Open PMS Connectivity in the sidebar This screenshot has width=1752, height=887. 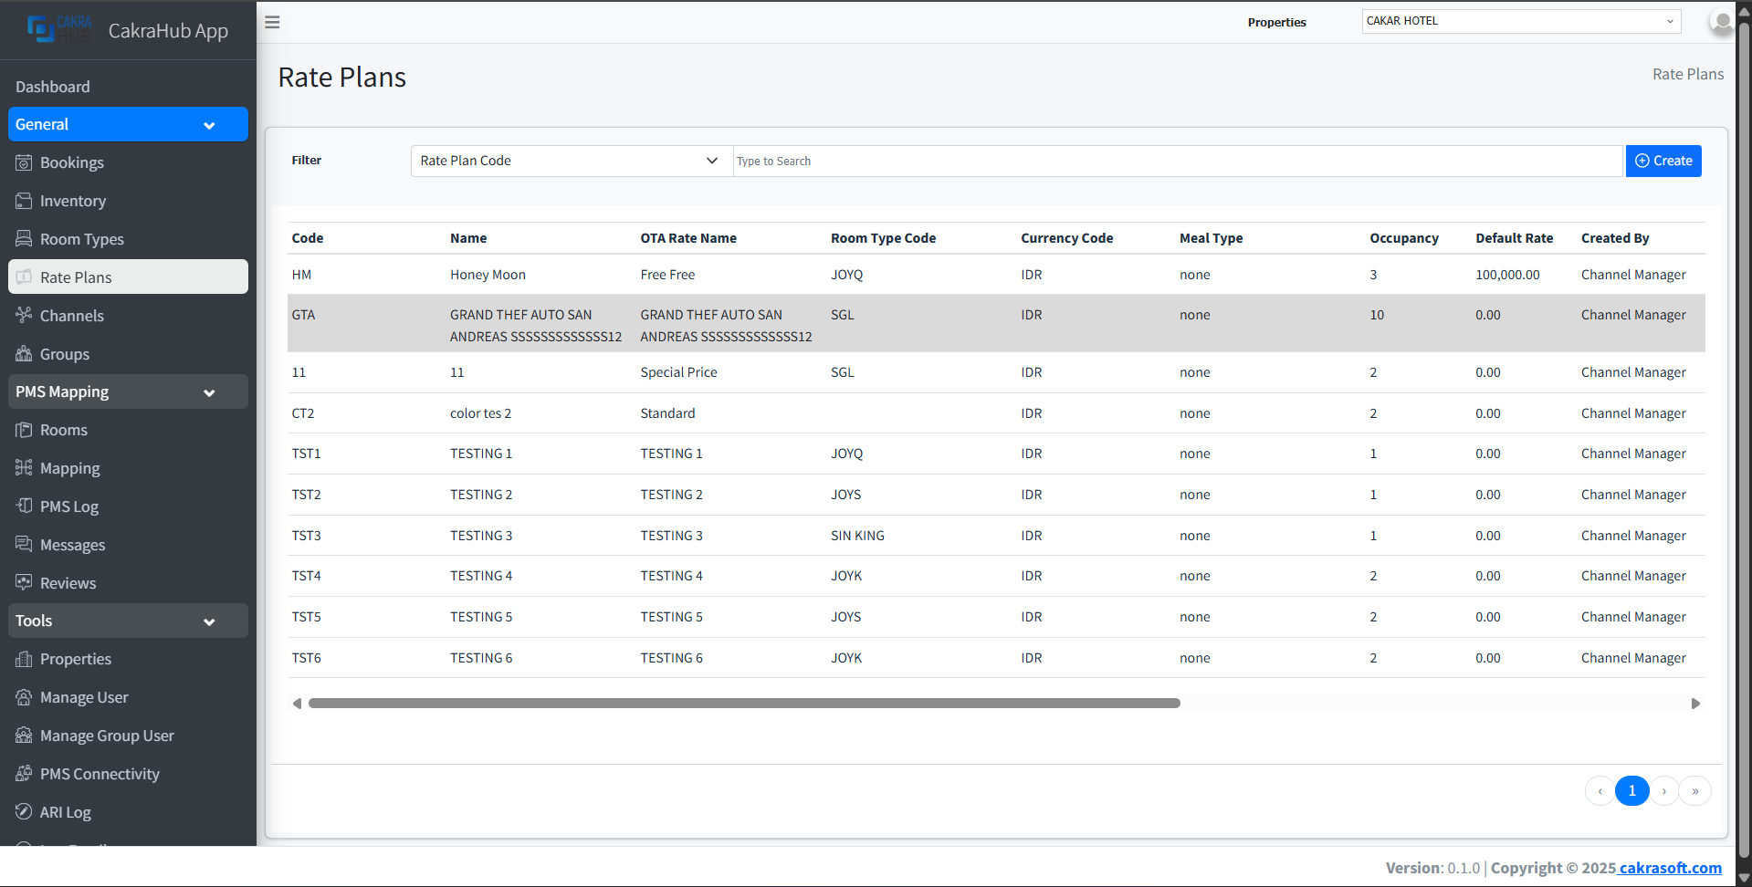coord(100,774)
